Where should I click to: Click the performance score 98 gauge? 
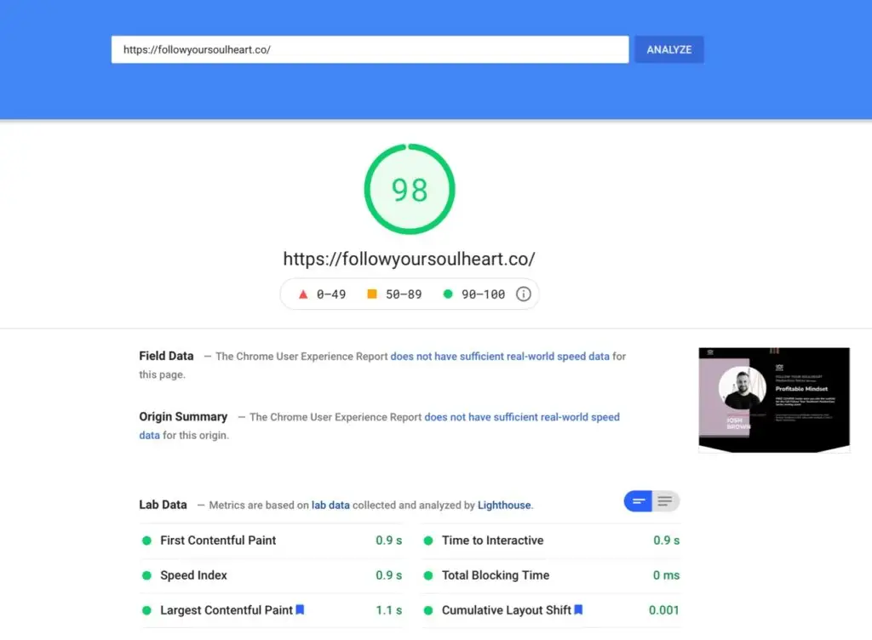pos(410,190)
